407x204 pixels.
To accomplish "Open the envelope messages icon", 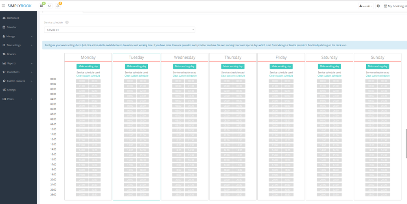I will pos(50,6).
